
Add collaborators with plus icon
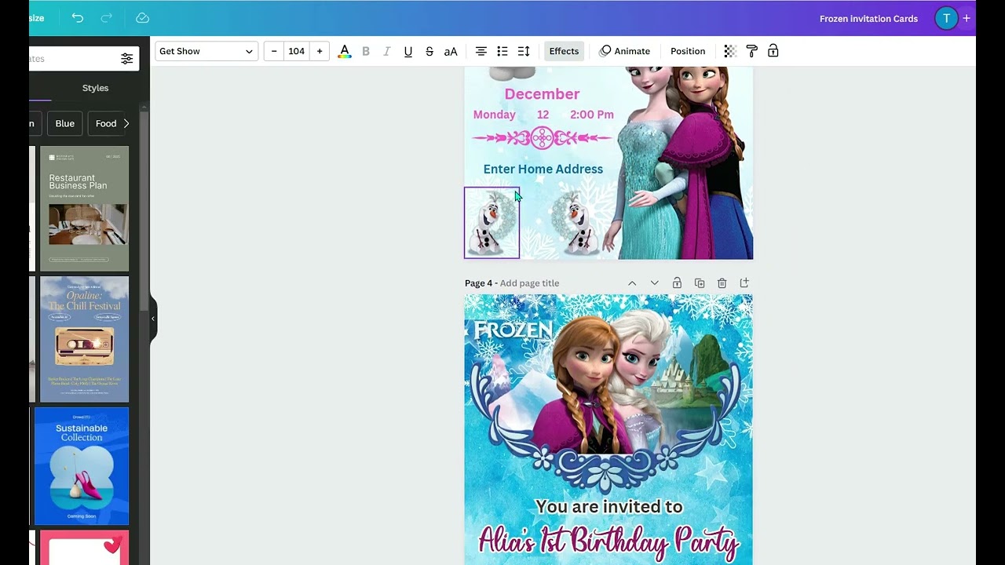pyautogui.click(x=967, y=18)
